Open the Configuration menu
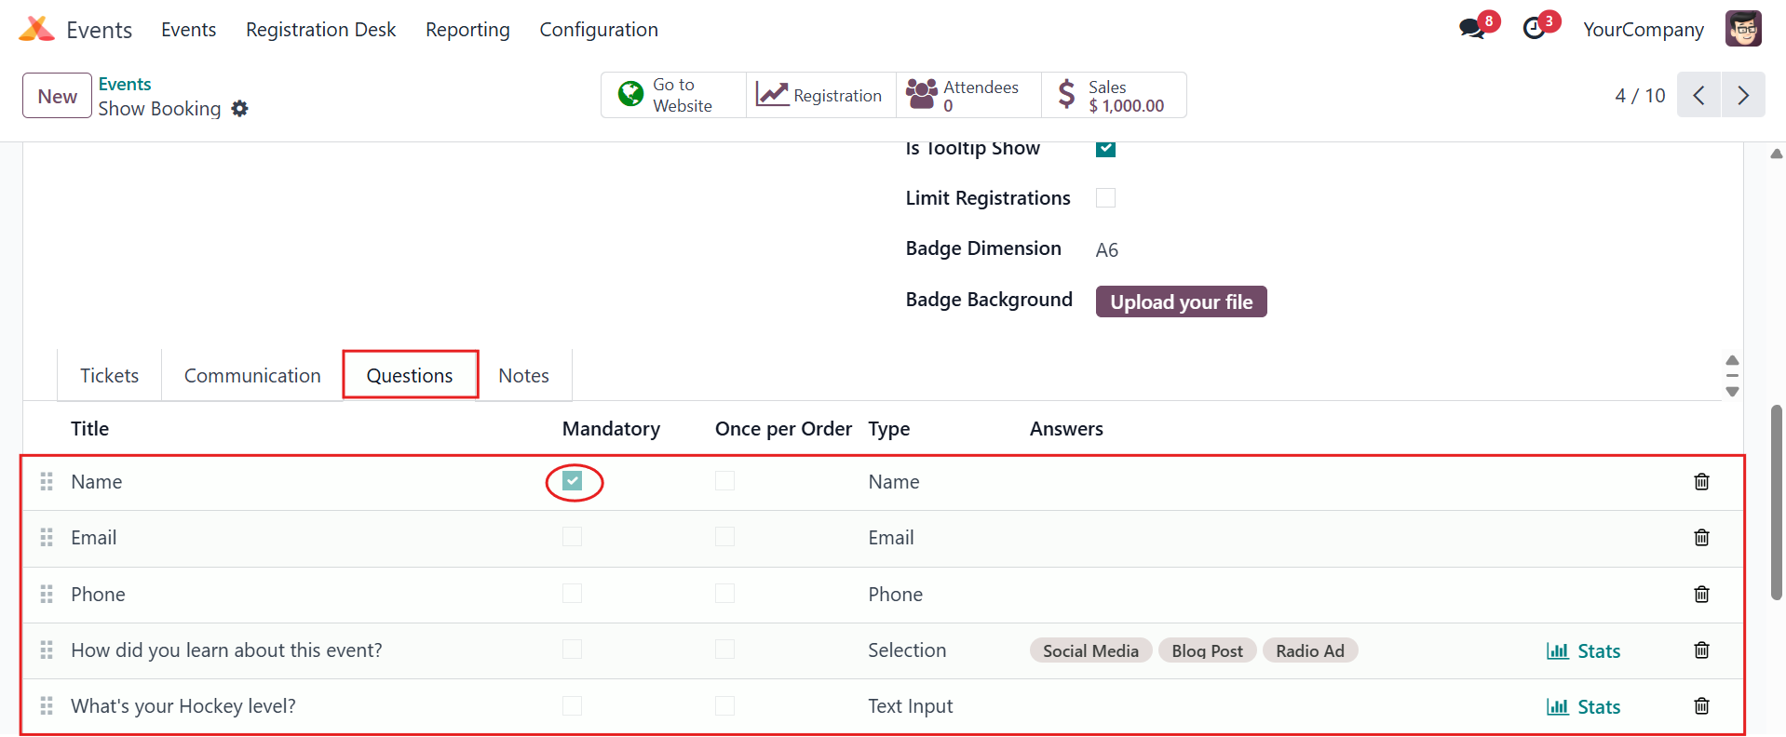The image size is (1786, 737). 599,30
